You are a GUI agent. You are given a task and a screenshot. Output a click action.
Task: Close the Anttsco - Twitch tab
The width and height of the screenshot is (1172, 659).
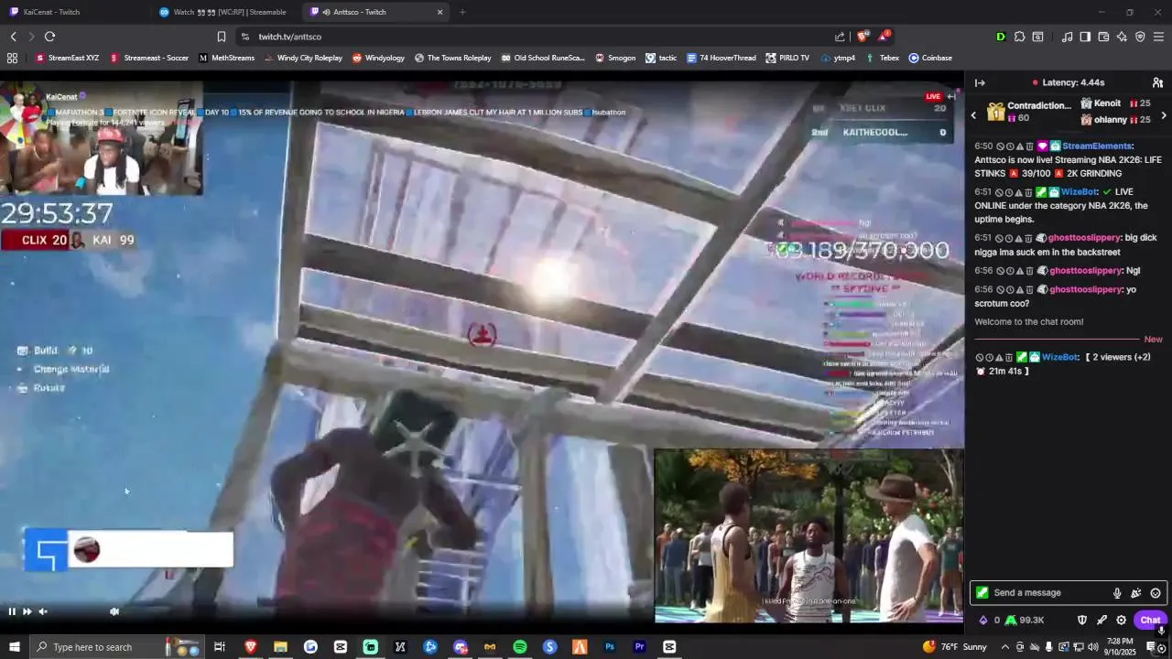click(439, 12)
